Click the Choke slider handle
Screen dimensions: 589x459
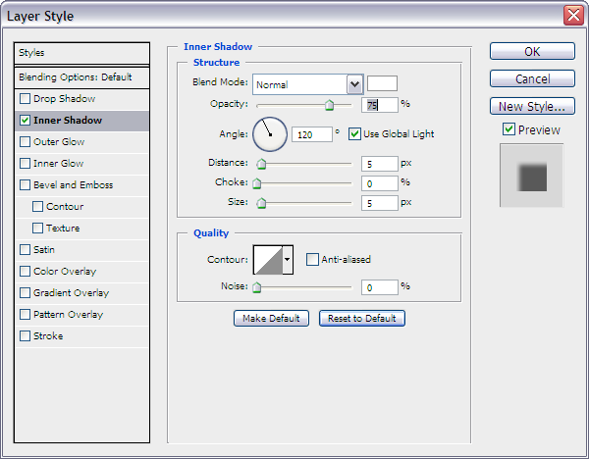tap(257, 183)
